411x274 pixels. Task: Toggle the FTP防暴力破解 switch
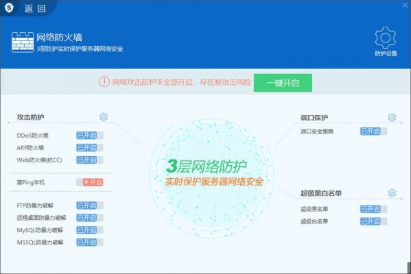point(90,206)
